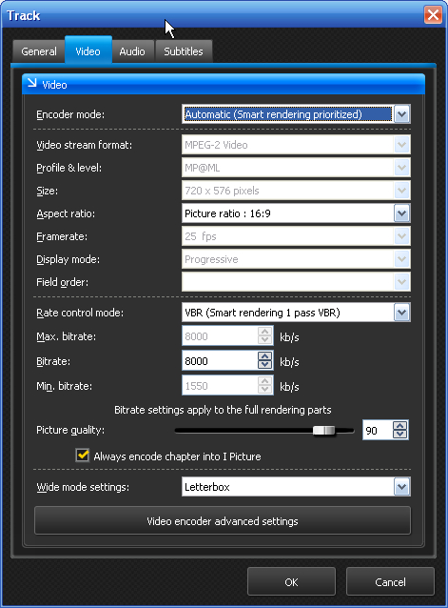Switch to the General tab
Screen dimensions: 448x608
tap(39, 51)
